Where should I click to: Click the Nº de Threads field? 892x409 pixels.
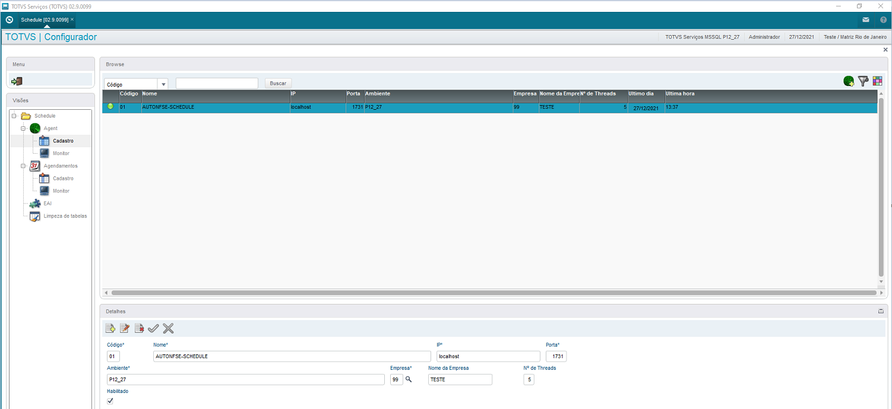(x=529, y=379)
